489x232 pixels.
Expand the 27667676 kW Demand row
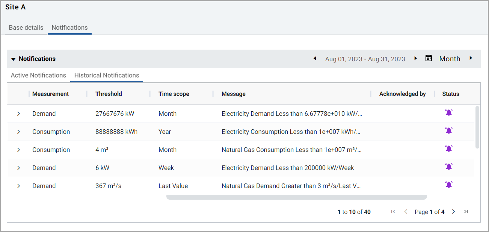pyautogui.click(x=18, y=114)
